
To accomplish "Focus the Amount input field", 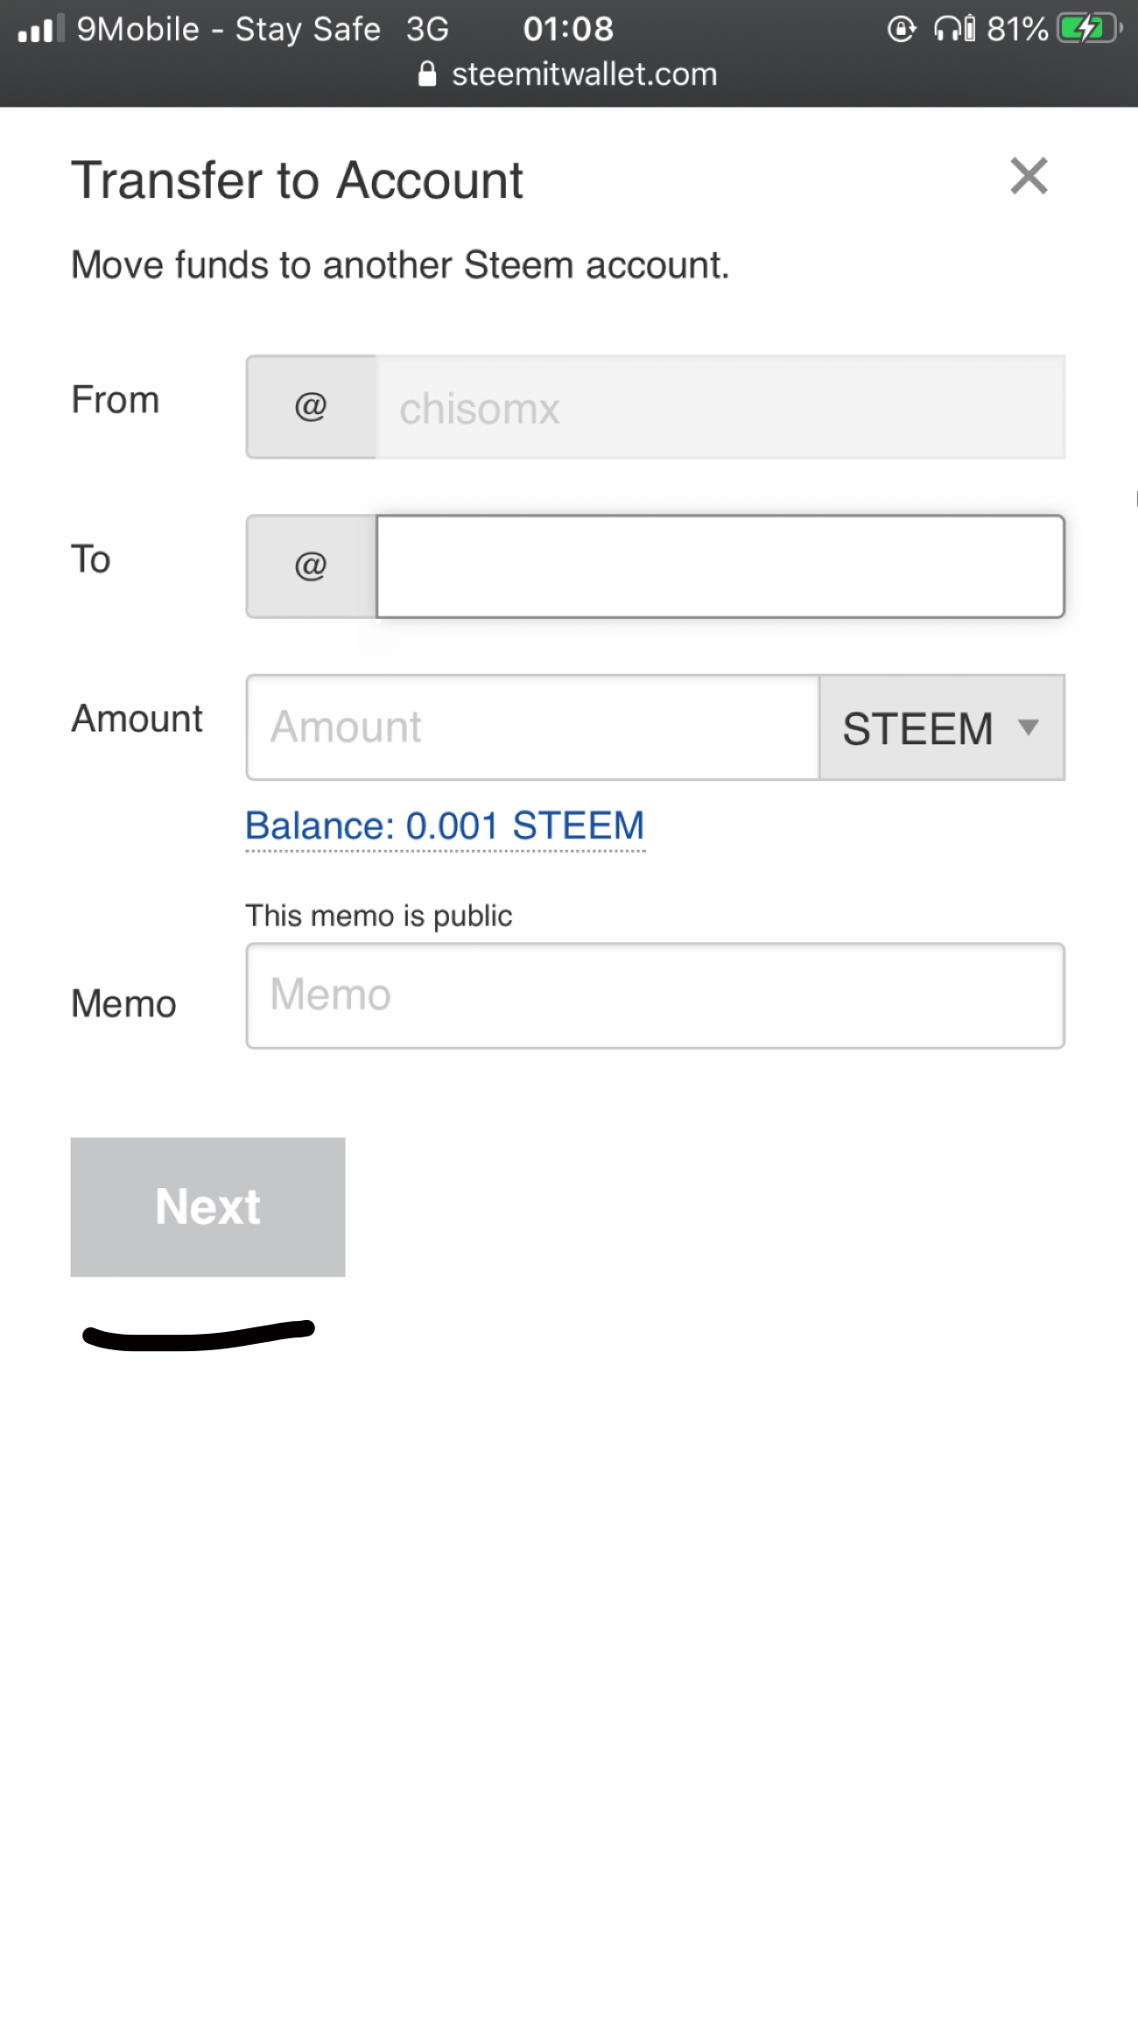I will click(532, 728).
